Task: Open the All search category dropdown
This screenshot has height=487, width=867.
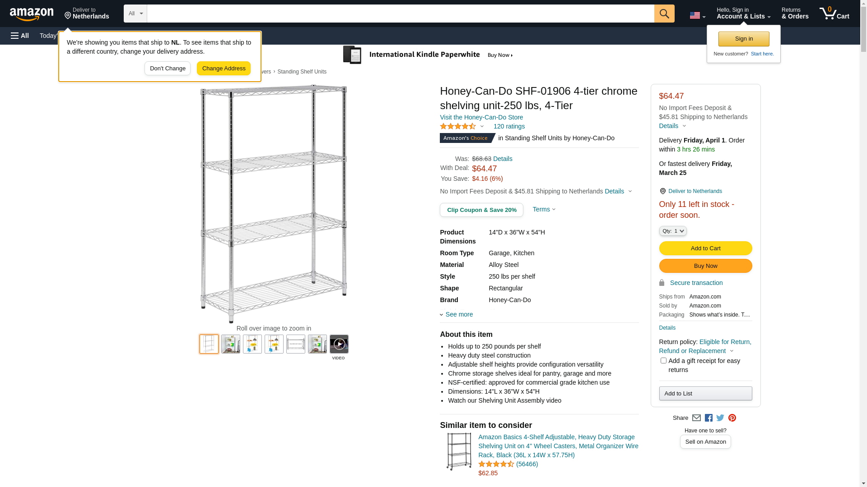Action: (135, 14)
